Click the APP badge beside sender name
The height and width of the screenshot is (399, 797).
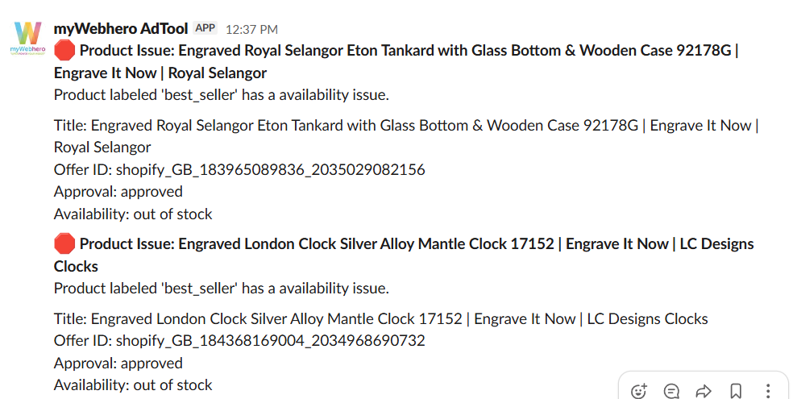point(205,28)
